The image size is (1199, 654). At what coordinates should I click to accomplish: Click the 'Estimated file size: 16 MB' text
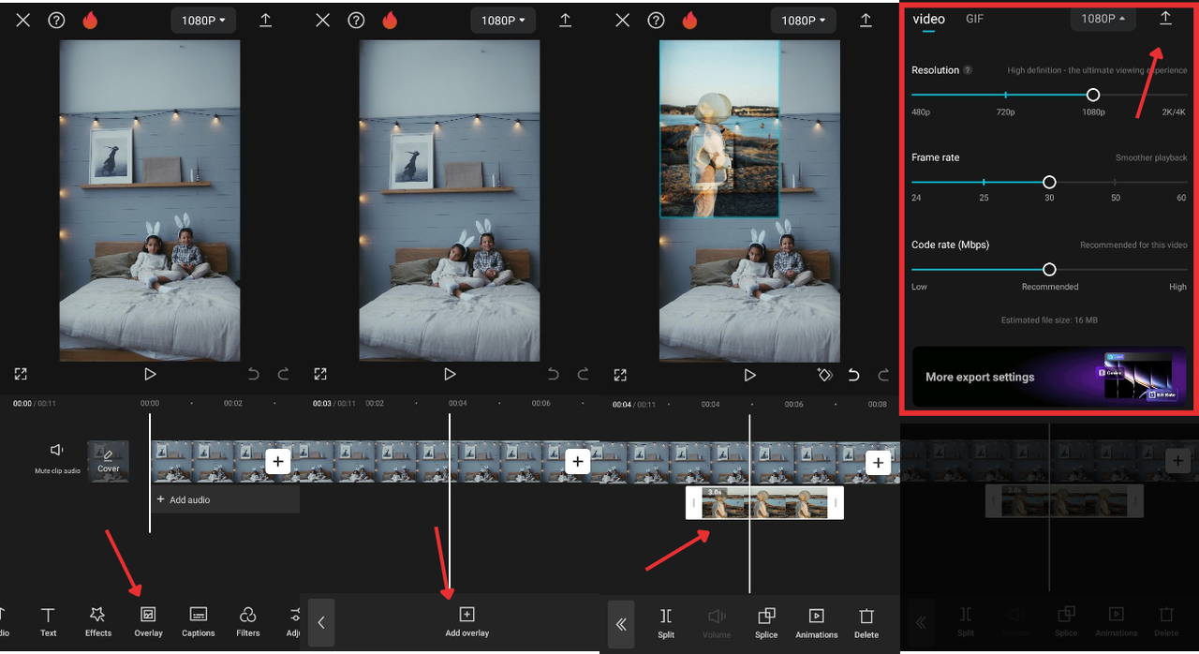pos(1049,320)
